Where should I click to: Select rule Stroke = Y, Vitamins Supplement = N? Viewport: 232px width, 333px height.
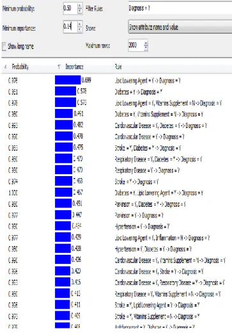click(x=157, y=316)
